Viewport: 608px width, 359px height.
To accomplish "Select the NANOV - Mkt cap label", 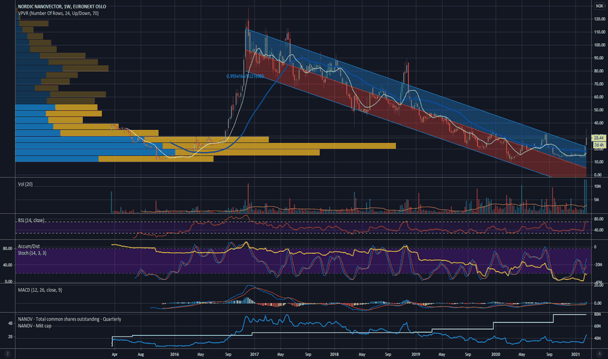I will [35, 326].
